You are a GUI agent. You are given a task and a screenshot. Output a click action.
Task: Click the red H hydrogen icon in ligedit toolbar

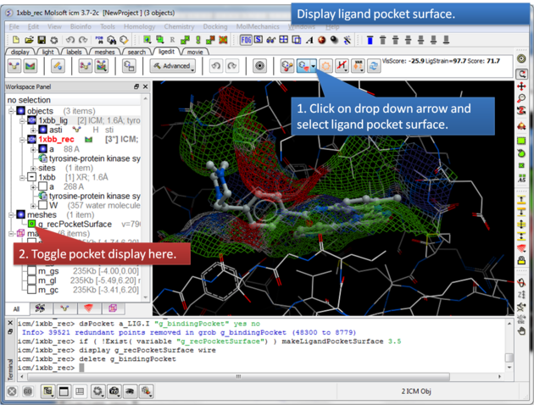(342, 66)
